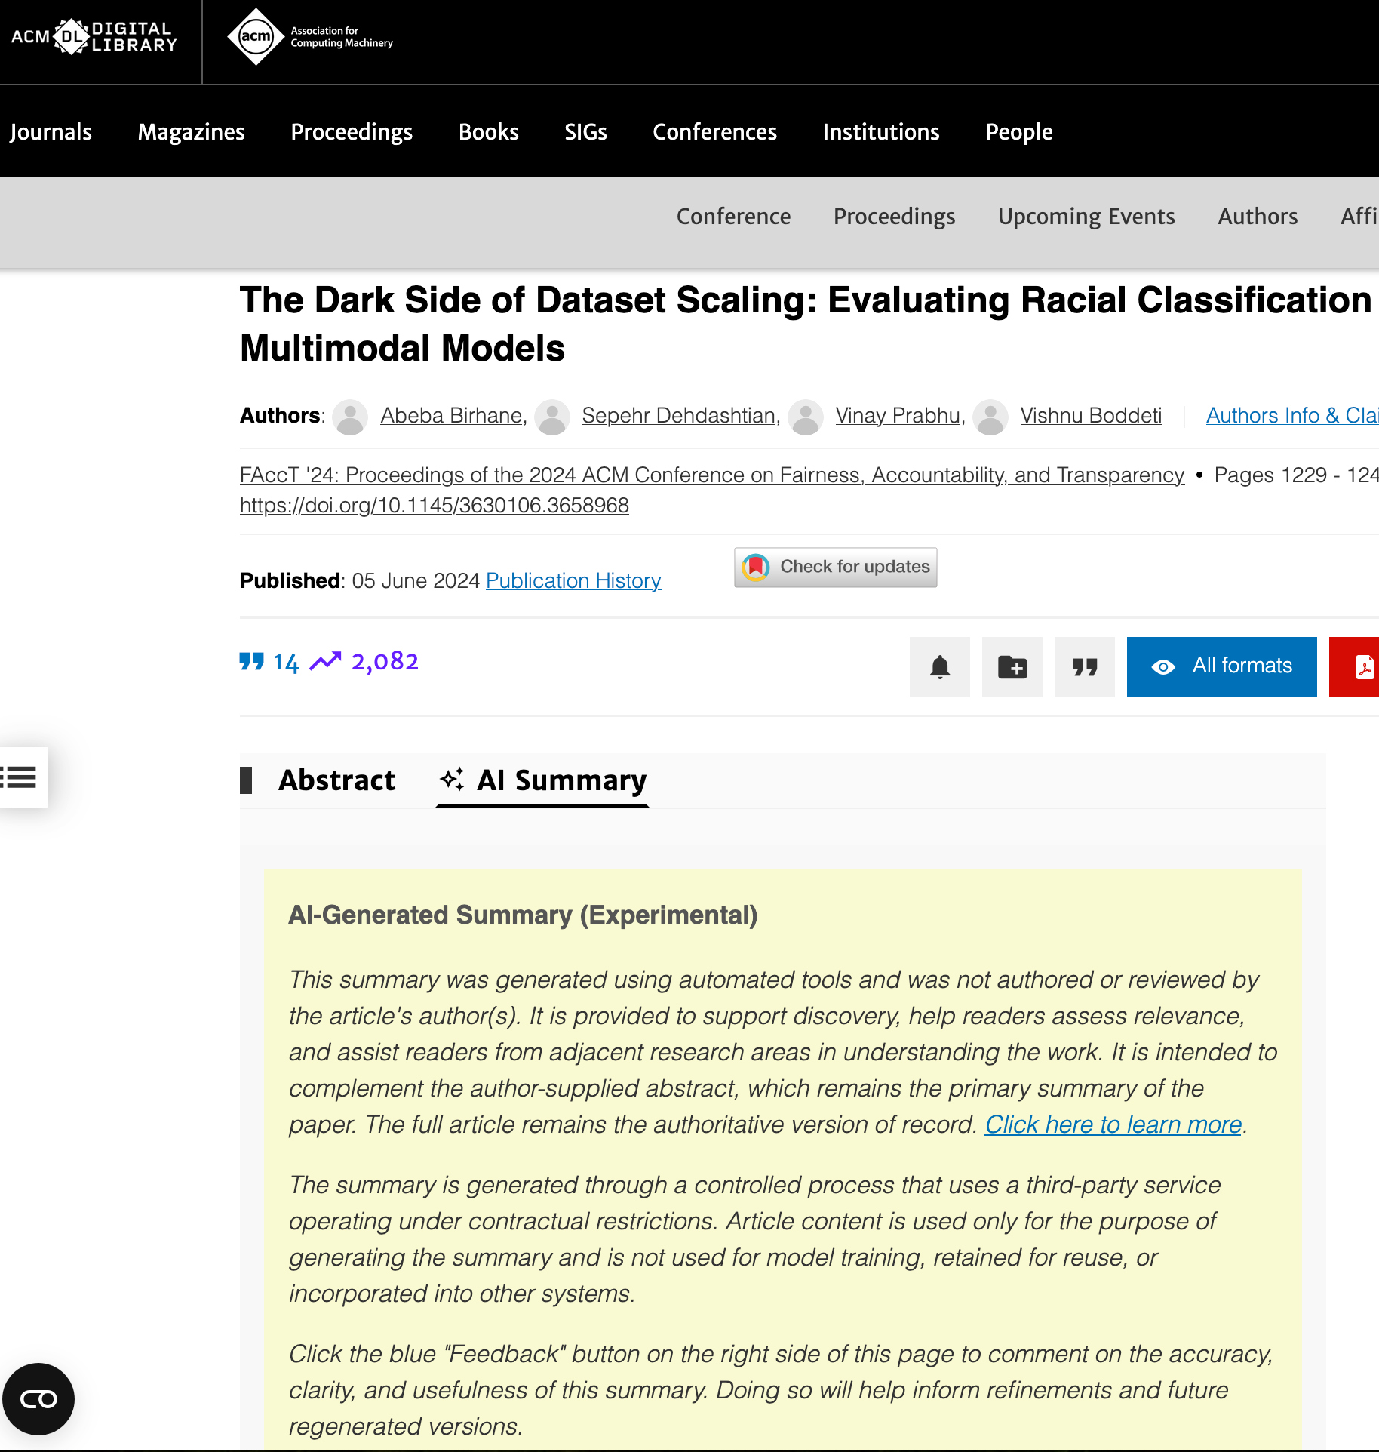Click the round cookie/accessibility widget icon
This screenshot has height=1452, width=1379.
[x=38, y=1399]
